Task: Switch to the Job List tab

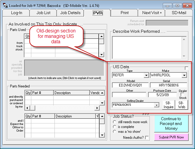Action: (x=43, y=13)
